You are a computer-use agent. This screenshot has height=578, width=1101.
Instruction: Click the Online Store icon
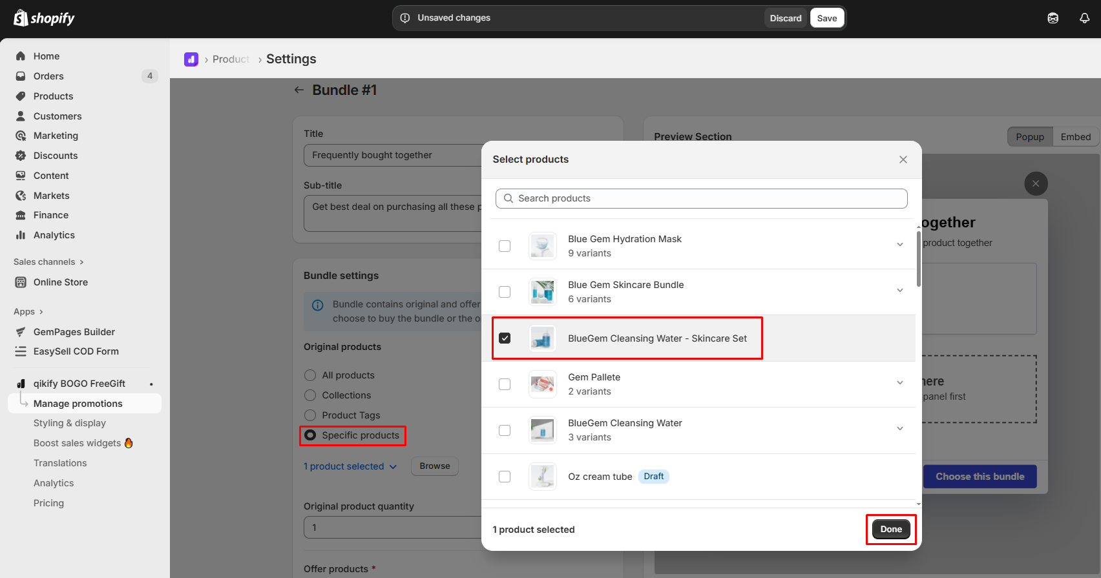coord(21,282)
